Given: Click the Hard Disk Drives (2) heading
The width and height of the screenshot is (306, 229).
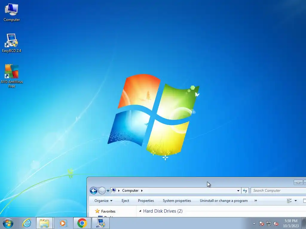Looking at the screenshot, I should [x=163, y=211].
